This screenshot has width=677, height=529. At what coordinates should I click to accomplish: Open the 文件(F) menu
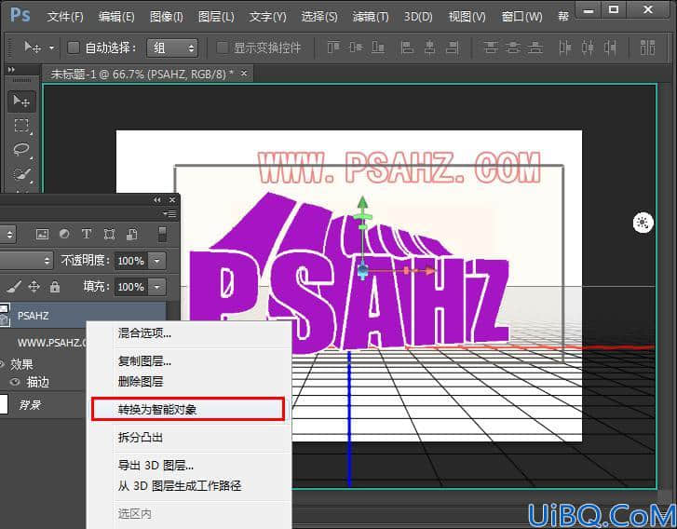click(x=65, y=17)
